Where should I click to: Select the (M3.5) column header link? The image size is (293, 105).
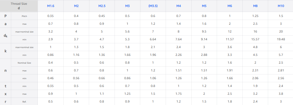pyautogui.click(x=153, y=6)
